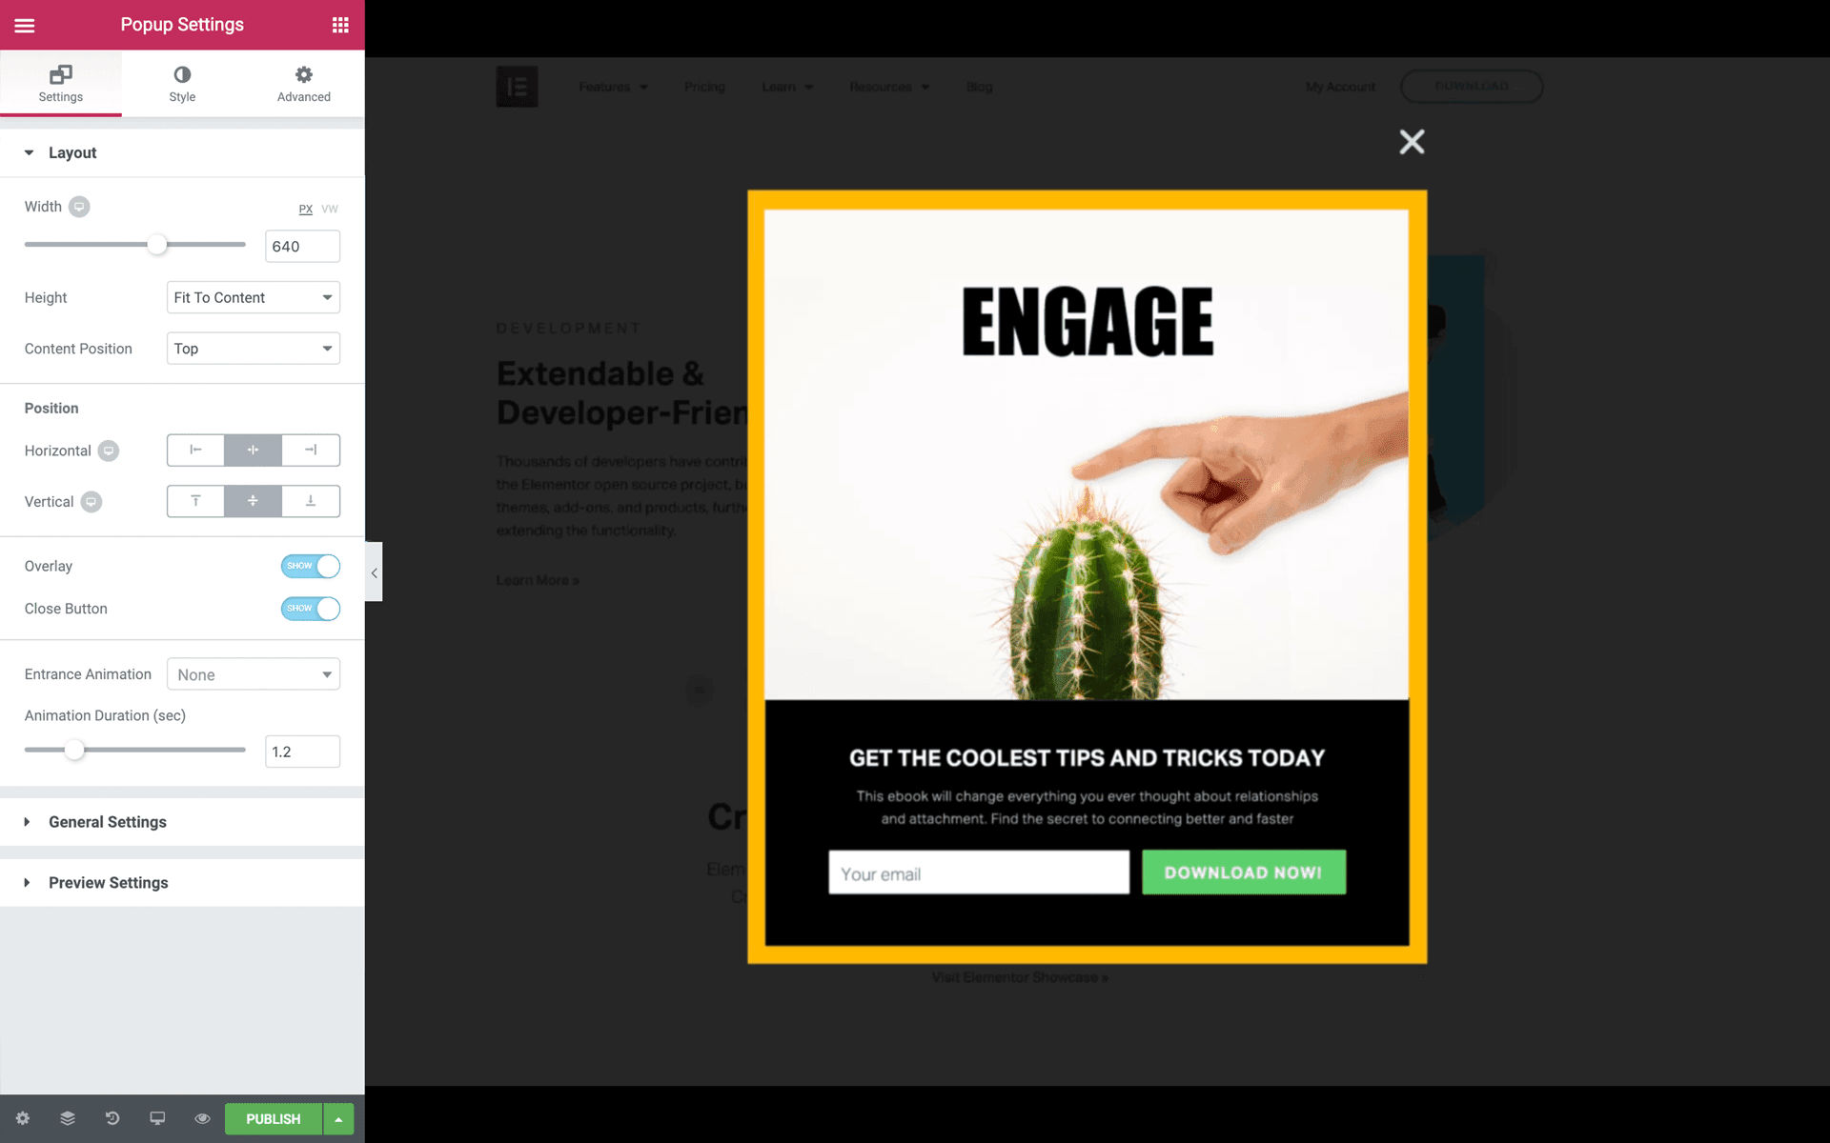Click the grid/apps icon top right

pyautogui.click(x=340, y=24)
